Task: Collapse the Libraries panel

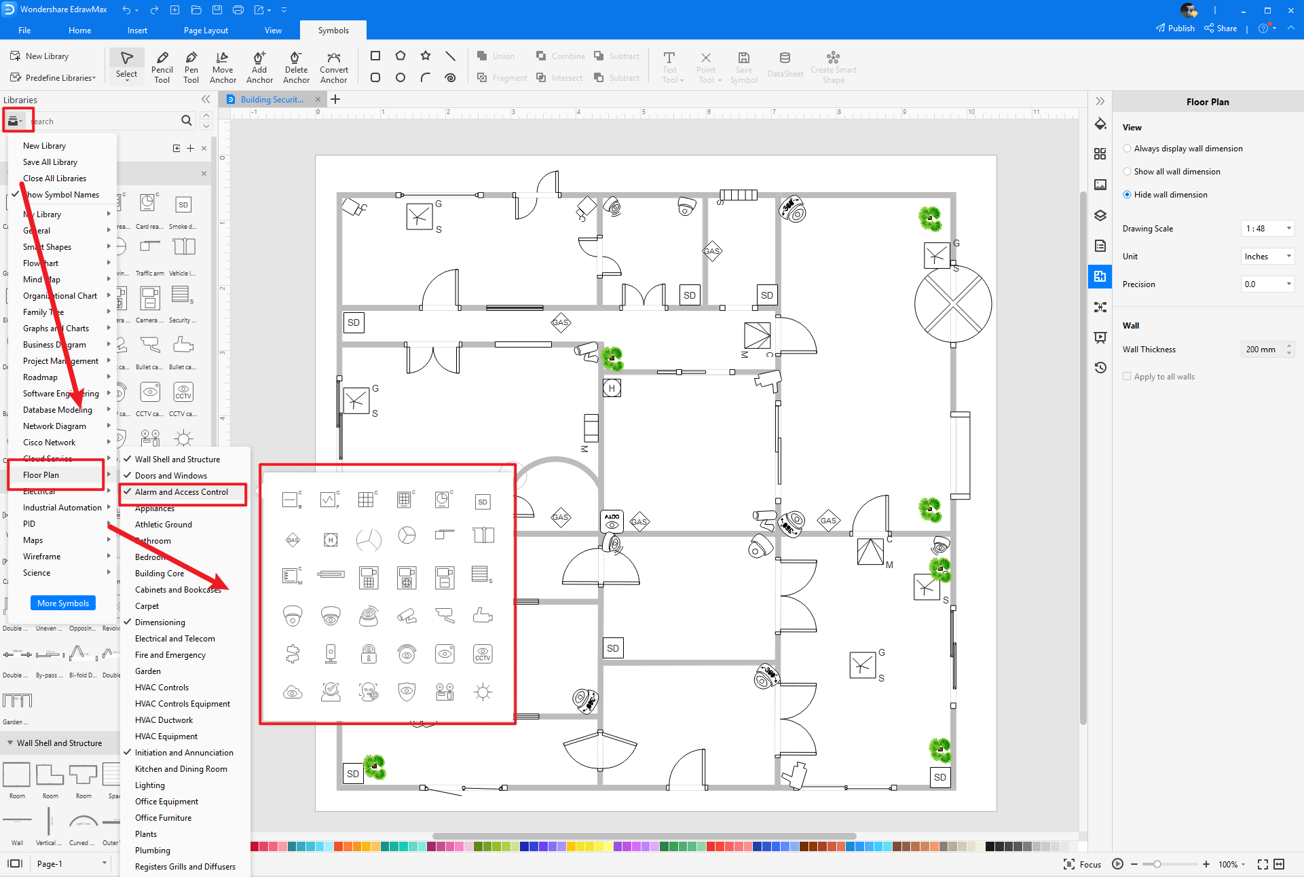Action: 206,99
